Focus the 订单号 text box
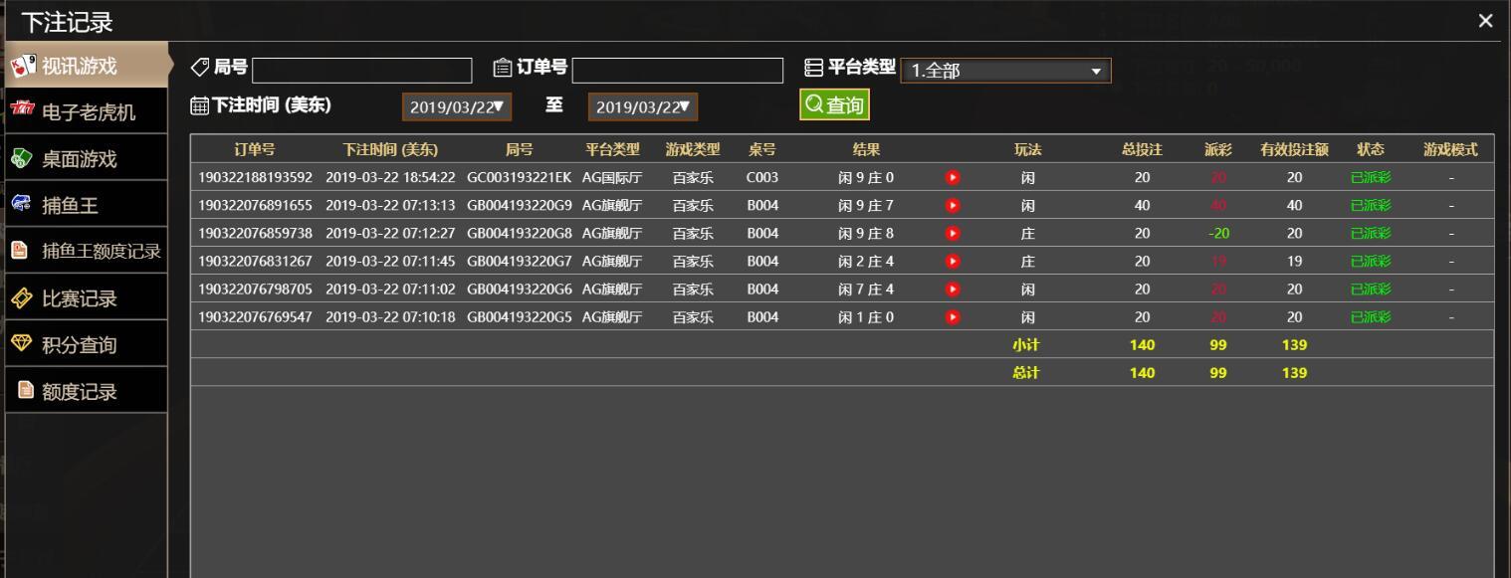 click(677, 71)
